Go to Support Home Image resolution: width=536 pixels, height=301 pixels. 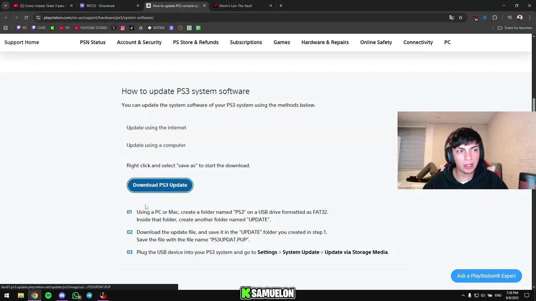point(22,42)
